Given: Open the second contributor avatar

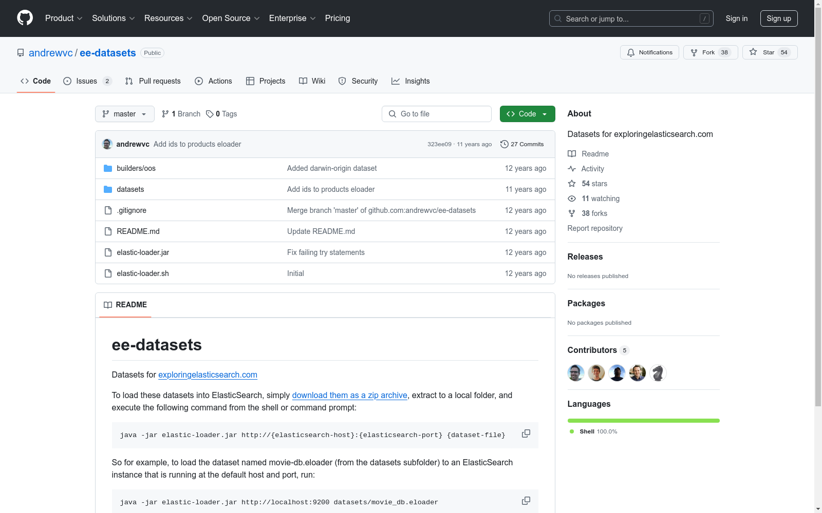Looking at the screenshot, I should point(596,373).
